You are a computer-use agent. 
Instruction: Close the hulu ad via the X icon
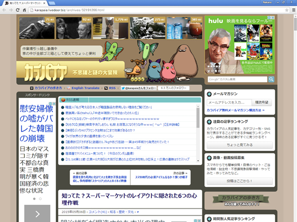[273, 18]
